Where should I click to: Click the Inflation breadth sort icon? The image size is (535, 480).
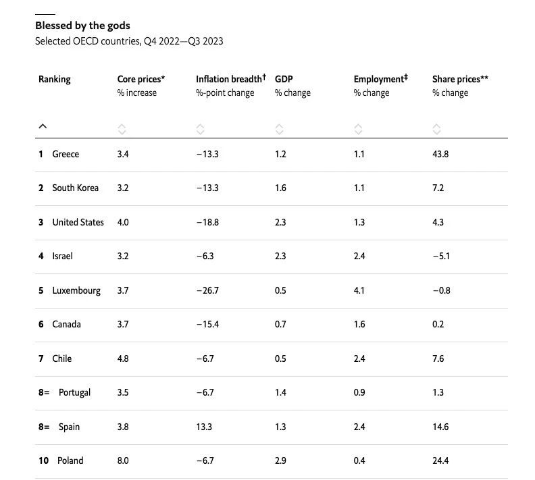click(200, 129)
